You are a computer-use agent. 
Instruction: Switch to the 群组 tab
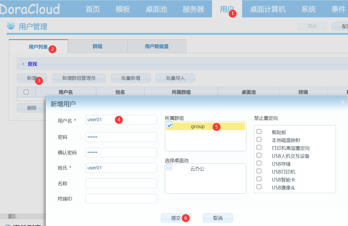pyautogui.click(x=97, y=46)
